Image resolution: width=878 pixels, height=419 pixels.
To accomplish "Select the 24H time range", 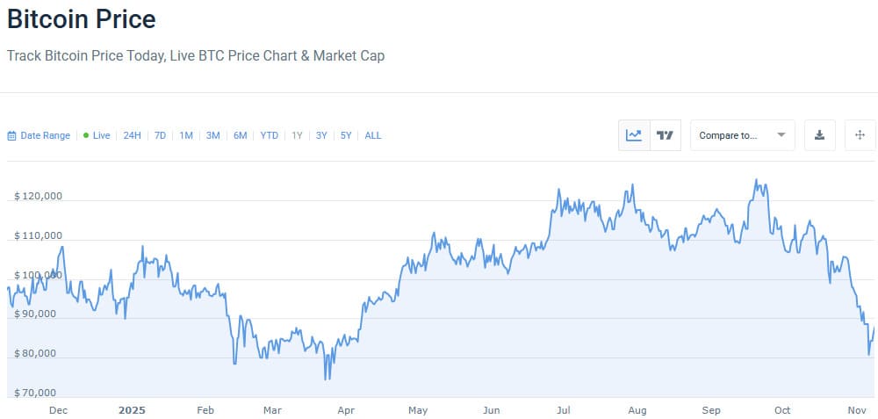I will tap(132, 135).
